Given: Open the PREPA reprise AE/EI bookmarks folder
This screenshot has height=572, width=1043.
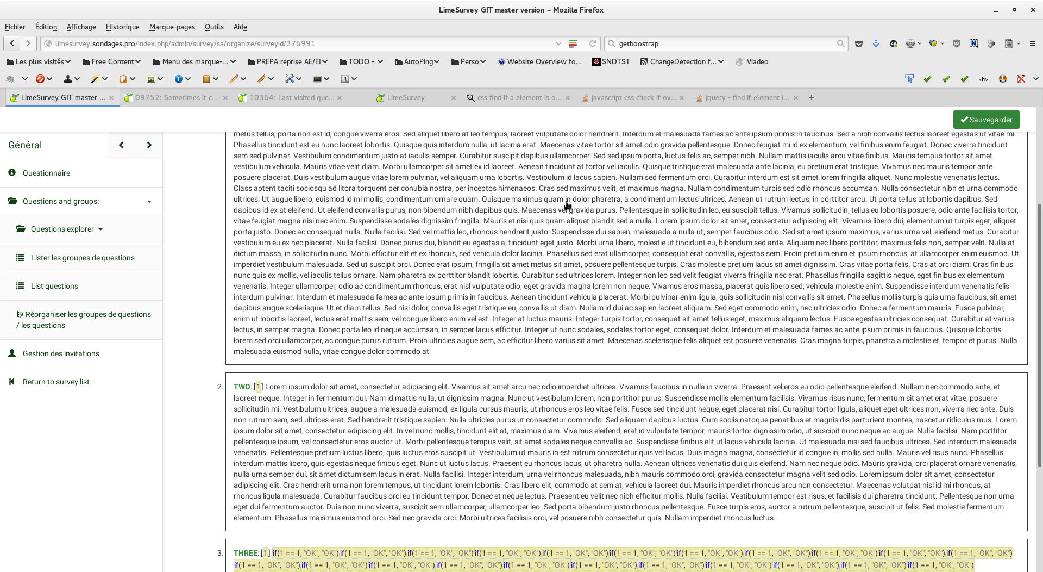Looking at the screenshot, I should click(288, 61).
